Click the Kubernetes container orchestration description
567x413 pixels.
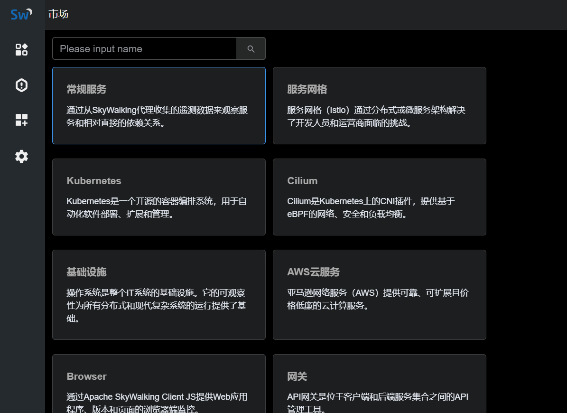[x=157, y=207]
